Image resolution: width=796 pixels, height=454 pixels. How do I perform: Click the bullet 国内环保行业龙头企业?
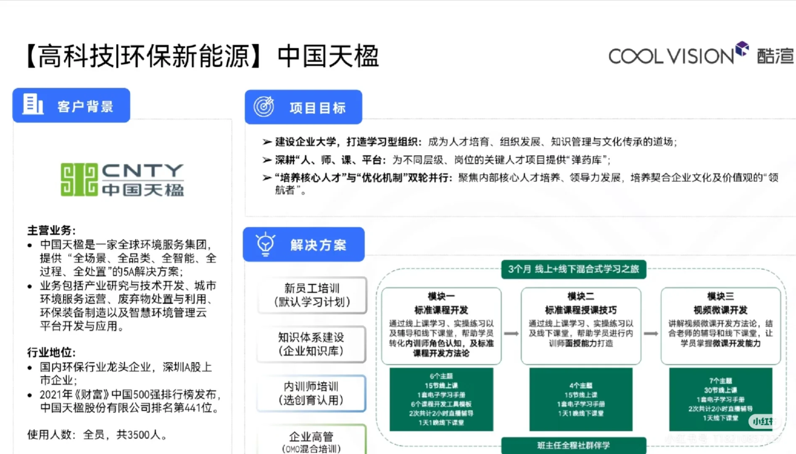(x=120, y=373)
